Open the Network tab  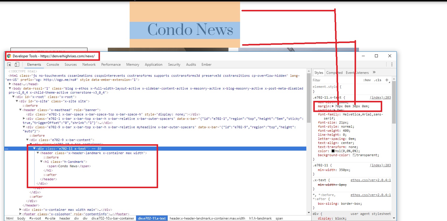point(89,65)
